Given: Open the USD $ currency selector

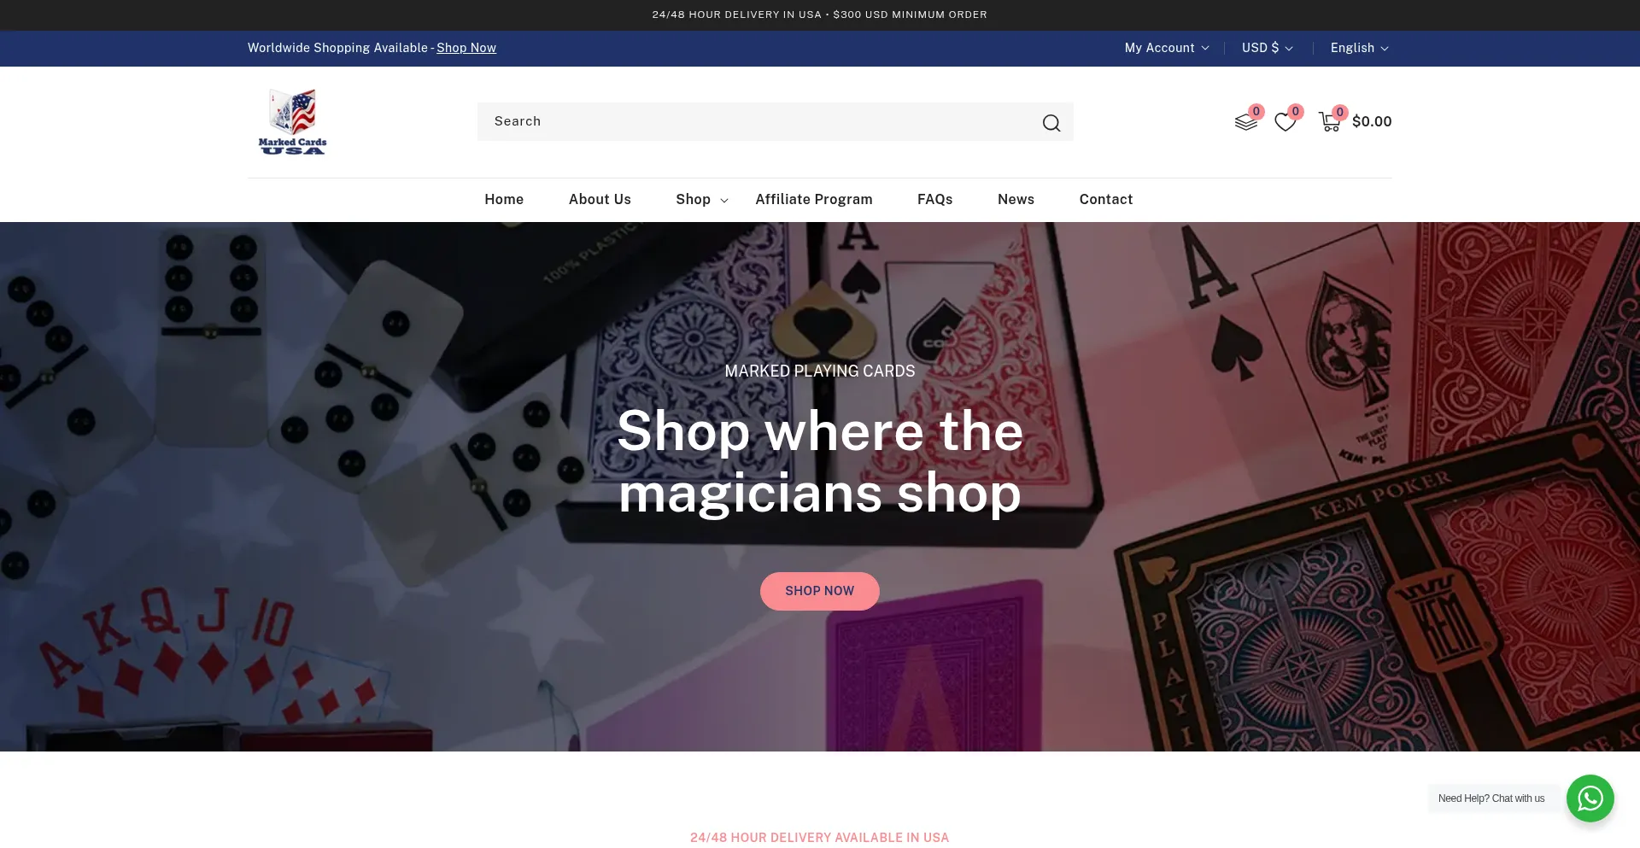Looking at the screenshot, I should [x=1268, y=48].
